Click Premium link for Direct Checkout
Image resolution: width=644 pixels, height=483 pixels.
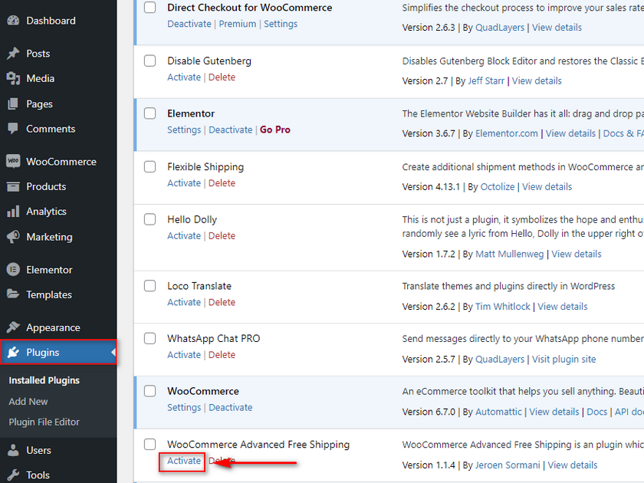(238, 24)
